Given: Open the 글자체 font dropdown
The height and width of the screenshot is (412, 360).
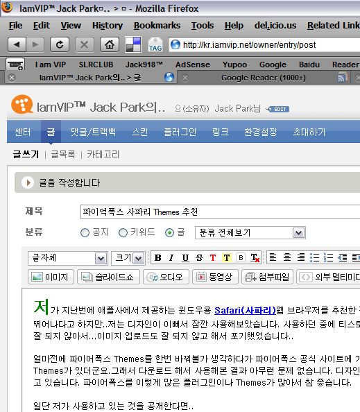Looking at the screenshot, I should 68,258.
